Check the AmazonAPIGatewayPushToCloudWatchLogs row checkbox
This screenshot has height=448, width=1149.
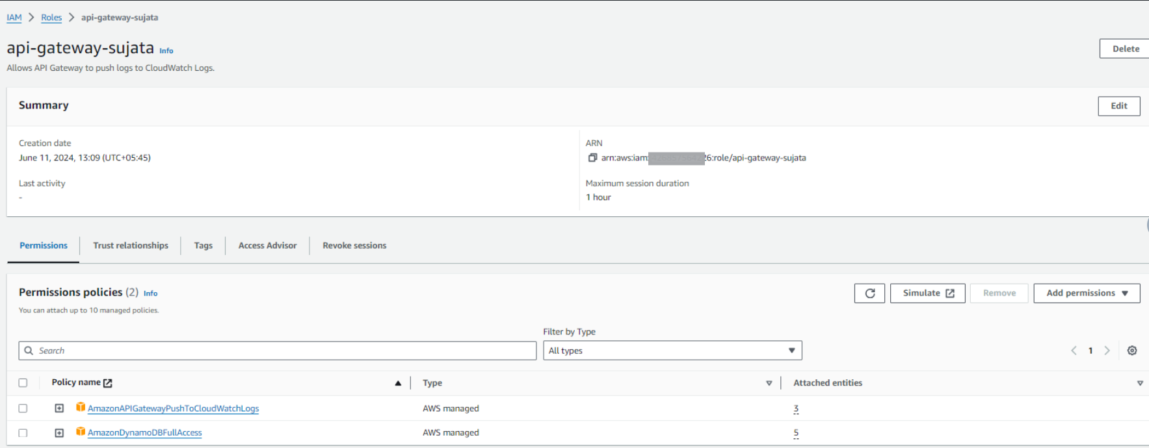pyautogui.click(x=23, y=408)
